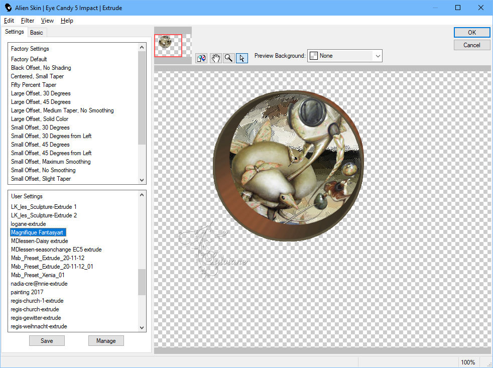This screenshot has height=368, width=493.
Task: Click the User Settings list header
Action: pyautogui.click(x=27, y=196)
